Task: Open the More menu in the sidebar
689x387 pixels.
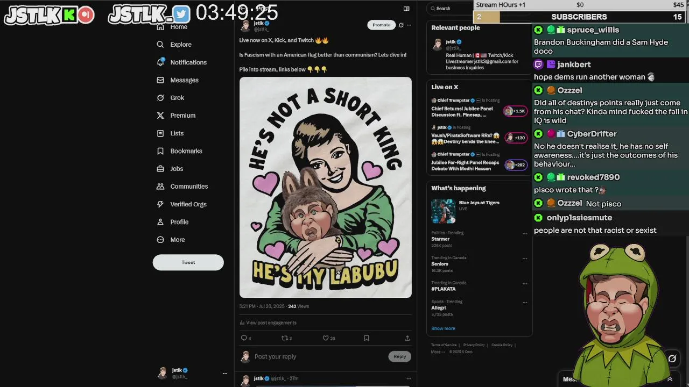Action: coord(171,240)
